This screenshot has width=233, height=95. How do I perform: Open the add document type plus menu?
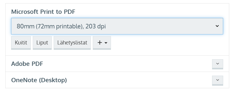pyautogui.click(x=102, y=43)
